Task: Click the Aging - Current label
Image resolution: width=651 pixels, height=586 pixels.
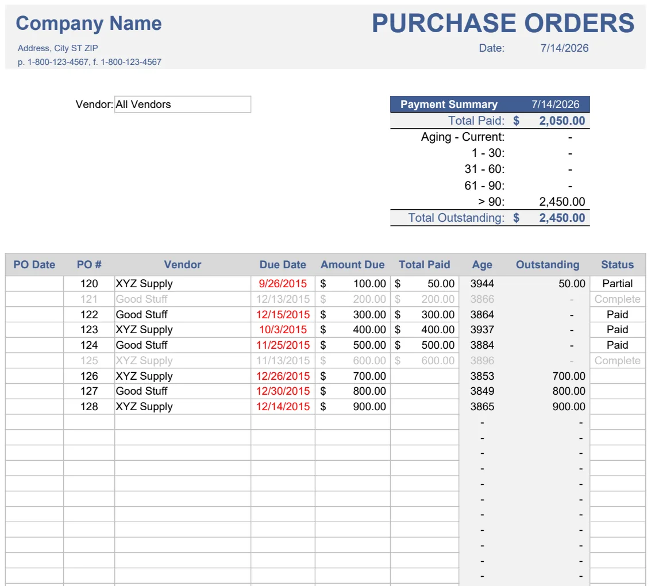Action: 463,137
